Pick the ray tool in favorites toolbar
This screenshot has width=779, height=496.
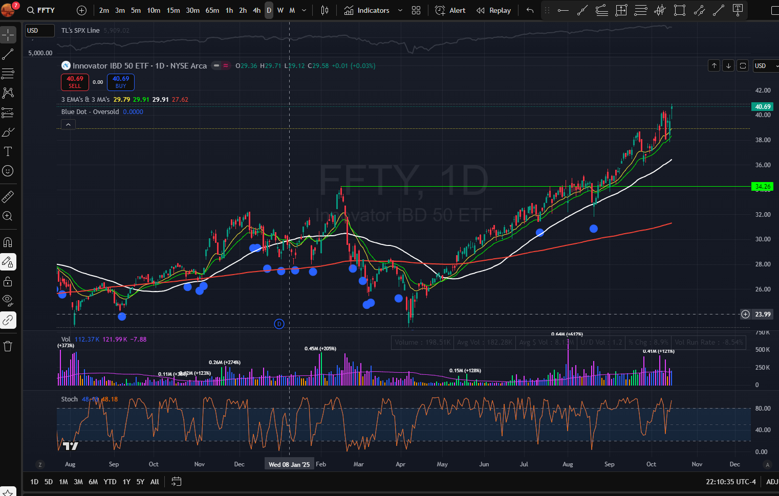582,10
